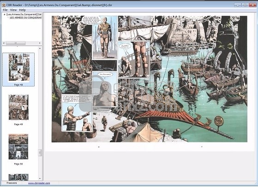The image size is (258, 188).
Task: Select the Les.Armees.Du.Conquerant archive tree item
Action: 24,14
